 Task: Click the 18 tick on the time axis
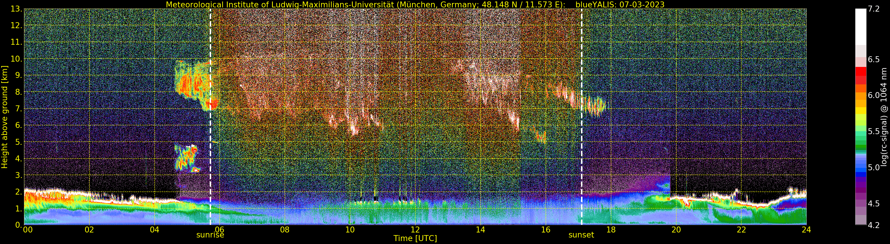611,230
